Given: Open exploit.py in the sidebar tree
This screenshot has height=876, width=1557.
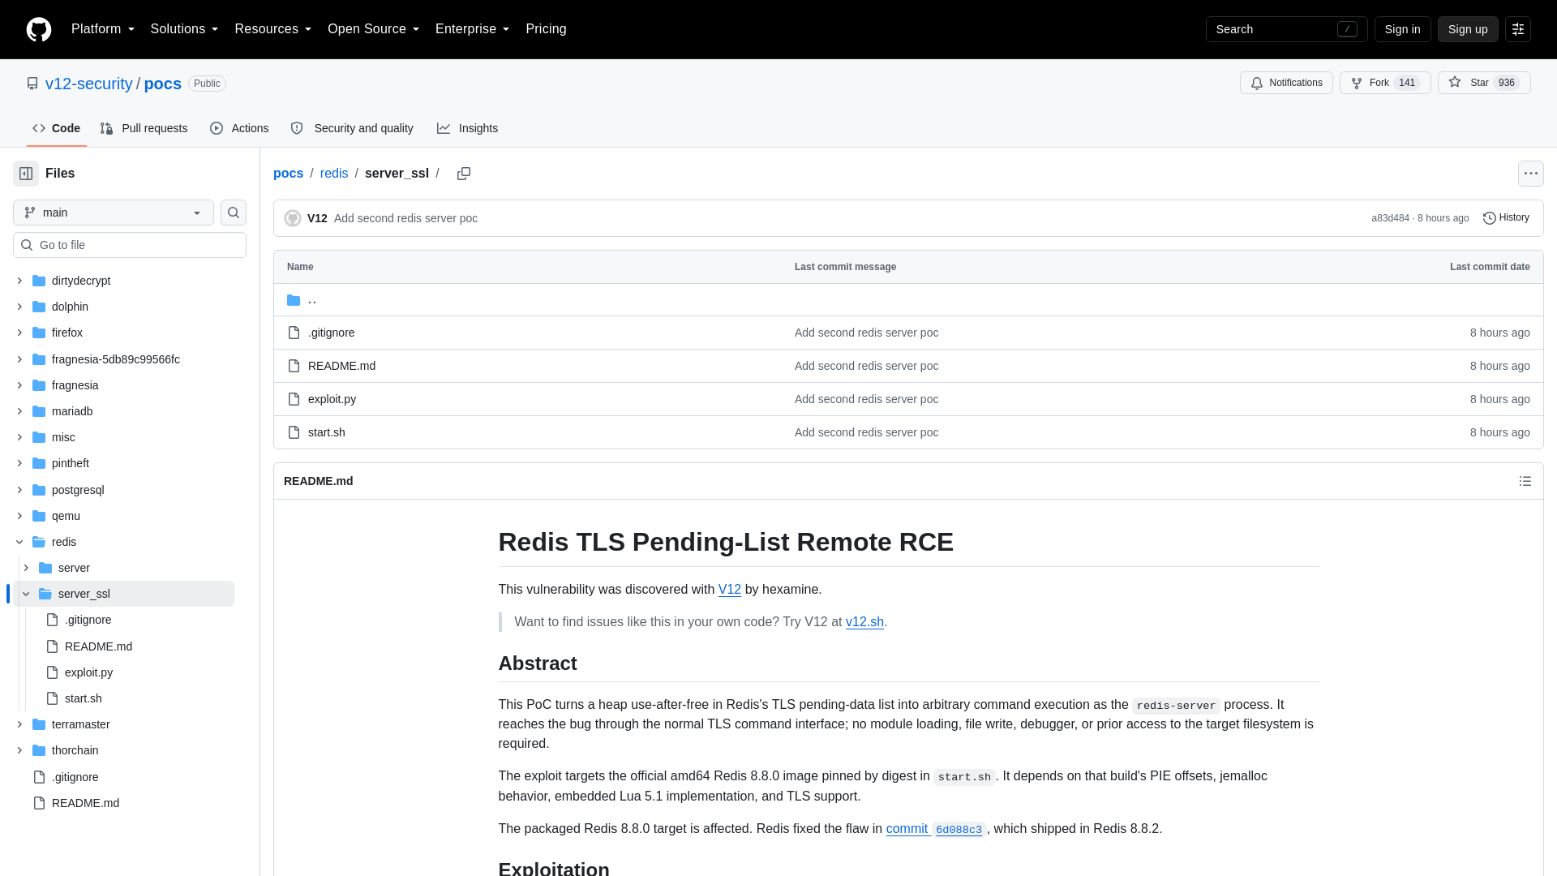Looking at the screenshot, I should tap(88, 672).
